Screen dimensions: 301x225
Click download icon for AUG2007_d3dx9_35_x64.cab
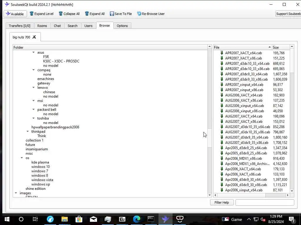[222, 137]
